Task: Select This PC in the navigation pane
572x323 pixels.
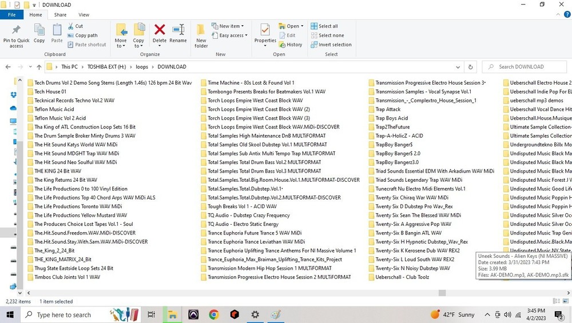Action: tap(14, 121)
